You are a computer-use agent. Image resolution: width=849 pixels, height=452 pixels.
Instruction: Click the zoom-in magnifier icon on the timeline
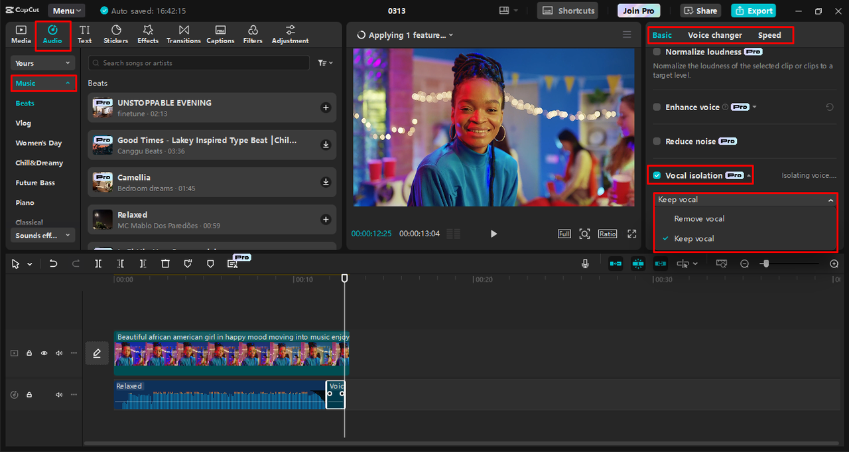pos(834,264)
